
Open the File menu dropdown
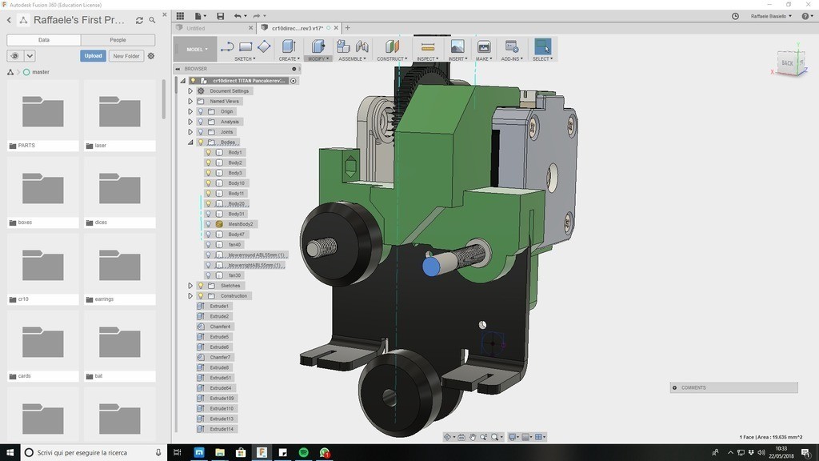pyautogui.click(x=200, y=16)
